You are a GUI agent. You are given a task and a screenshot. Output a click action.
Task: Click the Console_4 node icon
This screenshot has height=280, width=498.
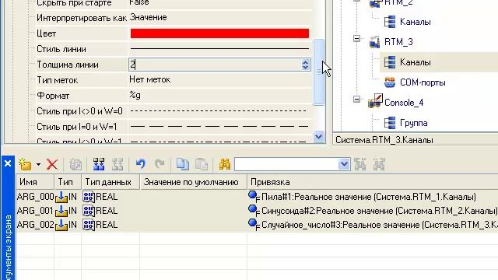375,102
